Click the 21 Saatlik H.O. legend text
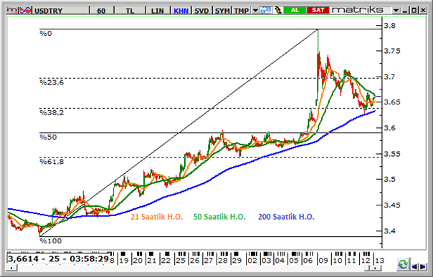 (156, 217)
